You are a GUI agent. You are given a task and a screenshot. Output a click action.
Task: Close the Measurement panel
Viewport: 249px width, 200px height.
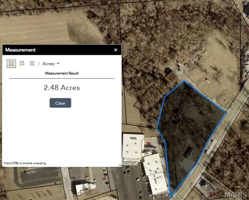[x=116, y=50]
